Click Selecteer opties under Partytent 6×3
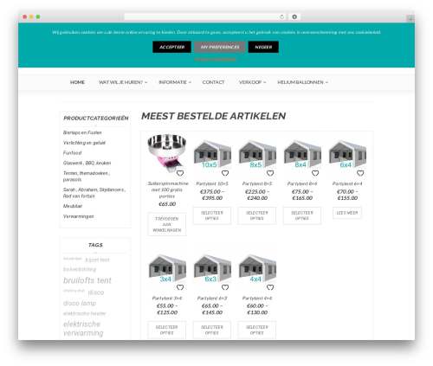The width and height of the screenshot is (433, 366). click(x=212, y=330)
